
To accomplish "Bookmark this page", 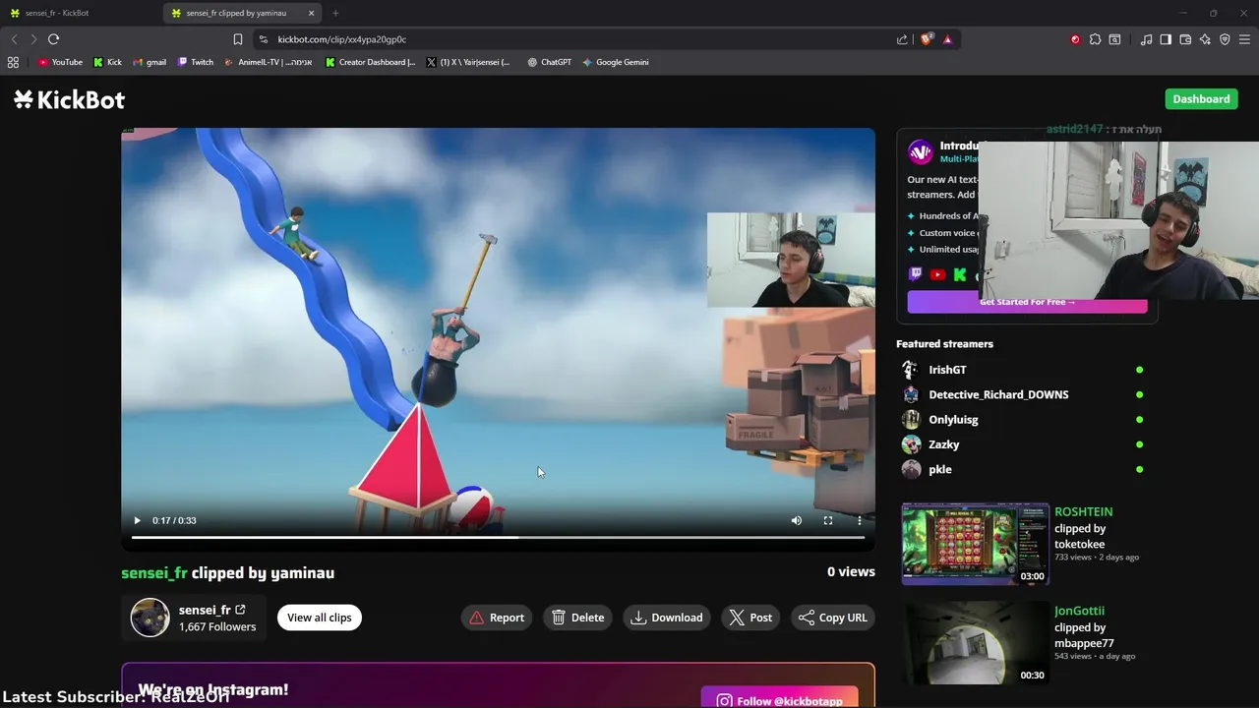I will click(x=237, y=39).
